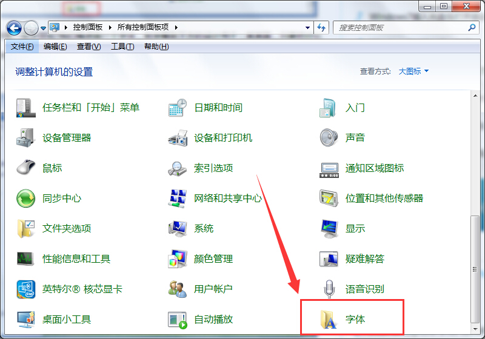
Task: Launch 同步中心 green sync icon
Action: [25, 198]
